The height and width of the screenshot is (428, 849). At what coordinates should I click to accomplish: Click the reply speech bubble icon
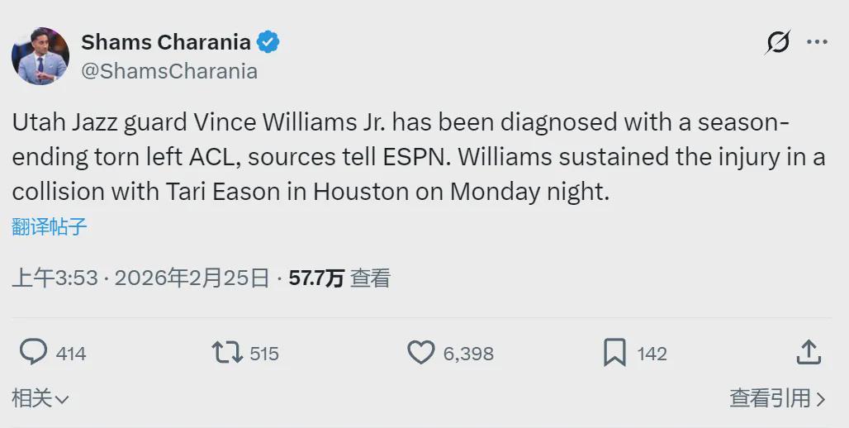coord(33,353)
